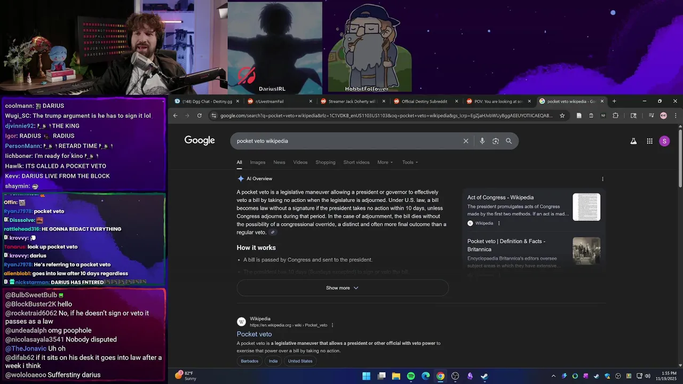Open three-dot menu for Pocket_veto result

click(332, 325)
